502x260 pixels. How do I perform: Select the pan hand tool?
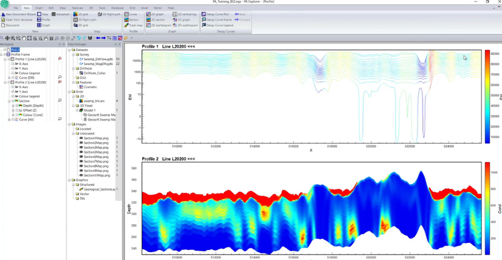tap(24, 38)
